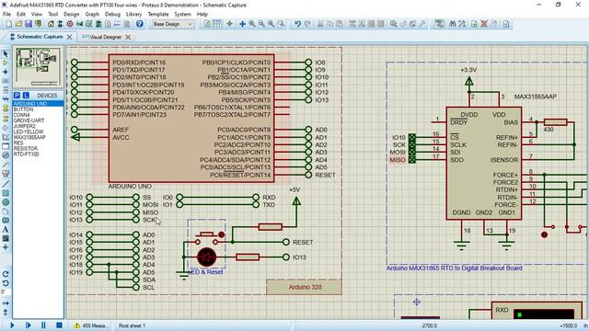Open the Debug menu

[112, 15]
